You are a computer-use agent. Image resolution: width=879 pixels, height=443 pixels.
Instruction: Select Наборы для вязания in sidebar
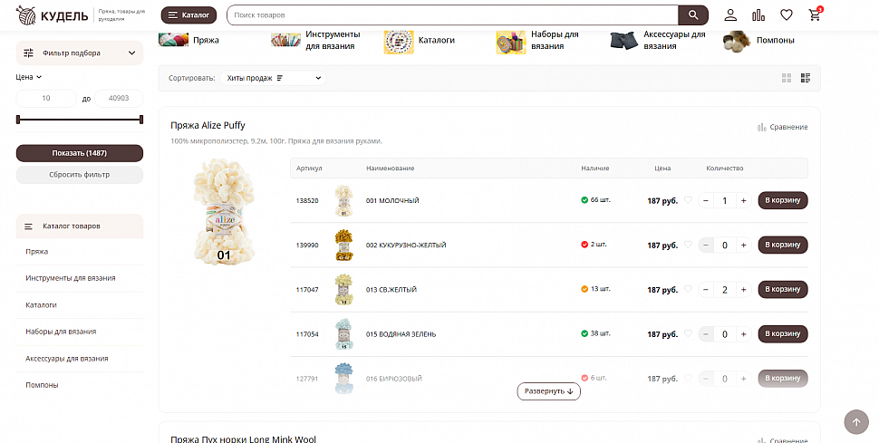point(61,332)
